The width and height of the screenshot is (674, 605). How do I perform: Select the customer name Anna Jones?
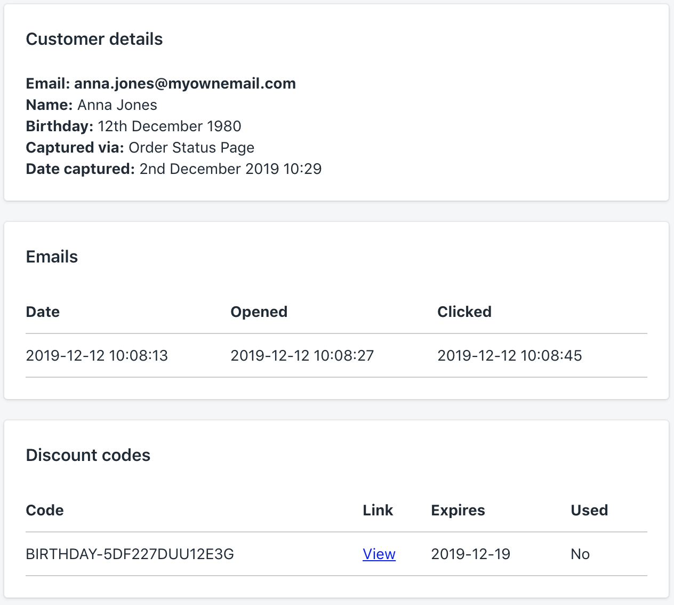click(x=117, y=105)
